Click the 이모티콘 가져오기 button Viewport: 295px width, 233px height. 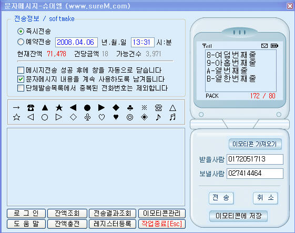pos(255,144)
